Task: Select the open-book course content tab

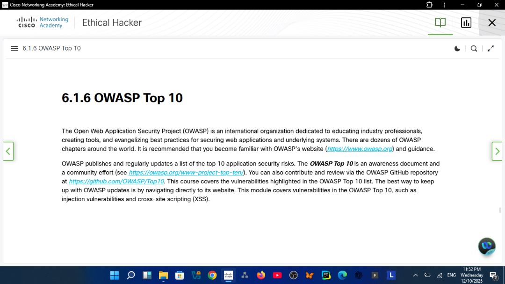Action: [440, 22]
